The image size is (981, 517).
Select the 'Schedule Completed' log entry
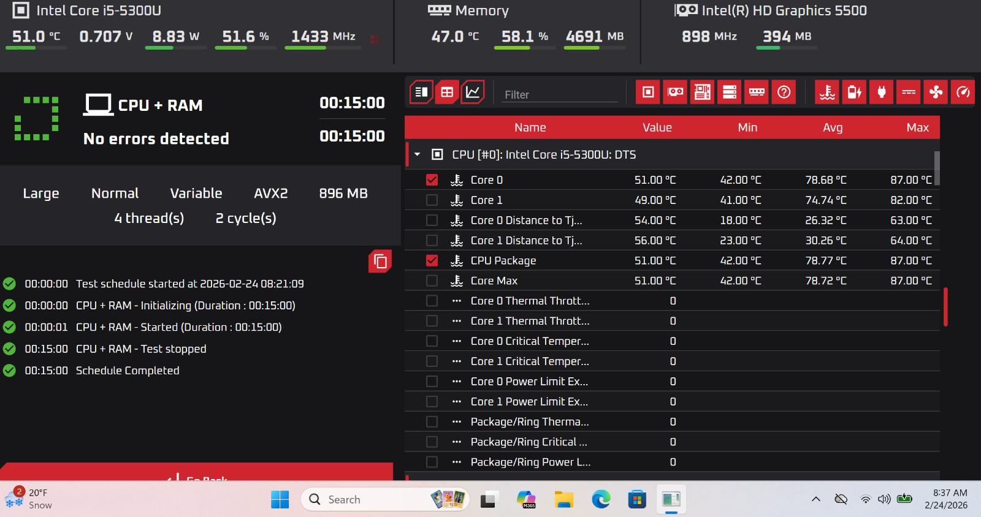[x=128, y=371]
